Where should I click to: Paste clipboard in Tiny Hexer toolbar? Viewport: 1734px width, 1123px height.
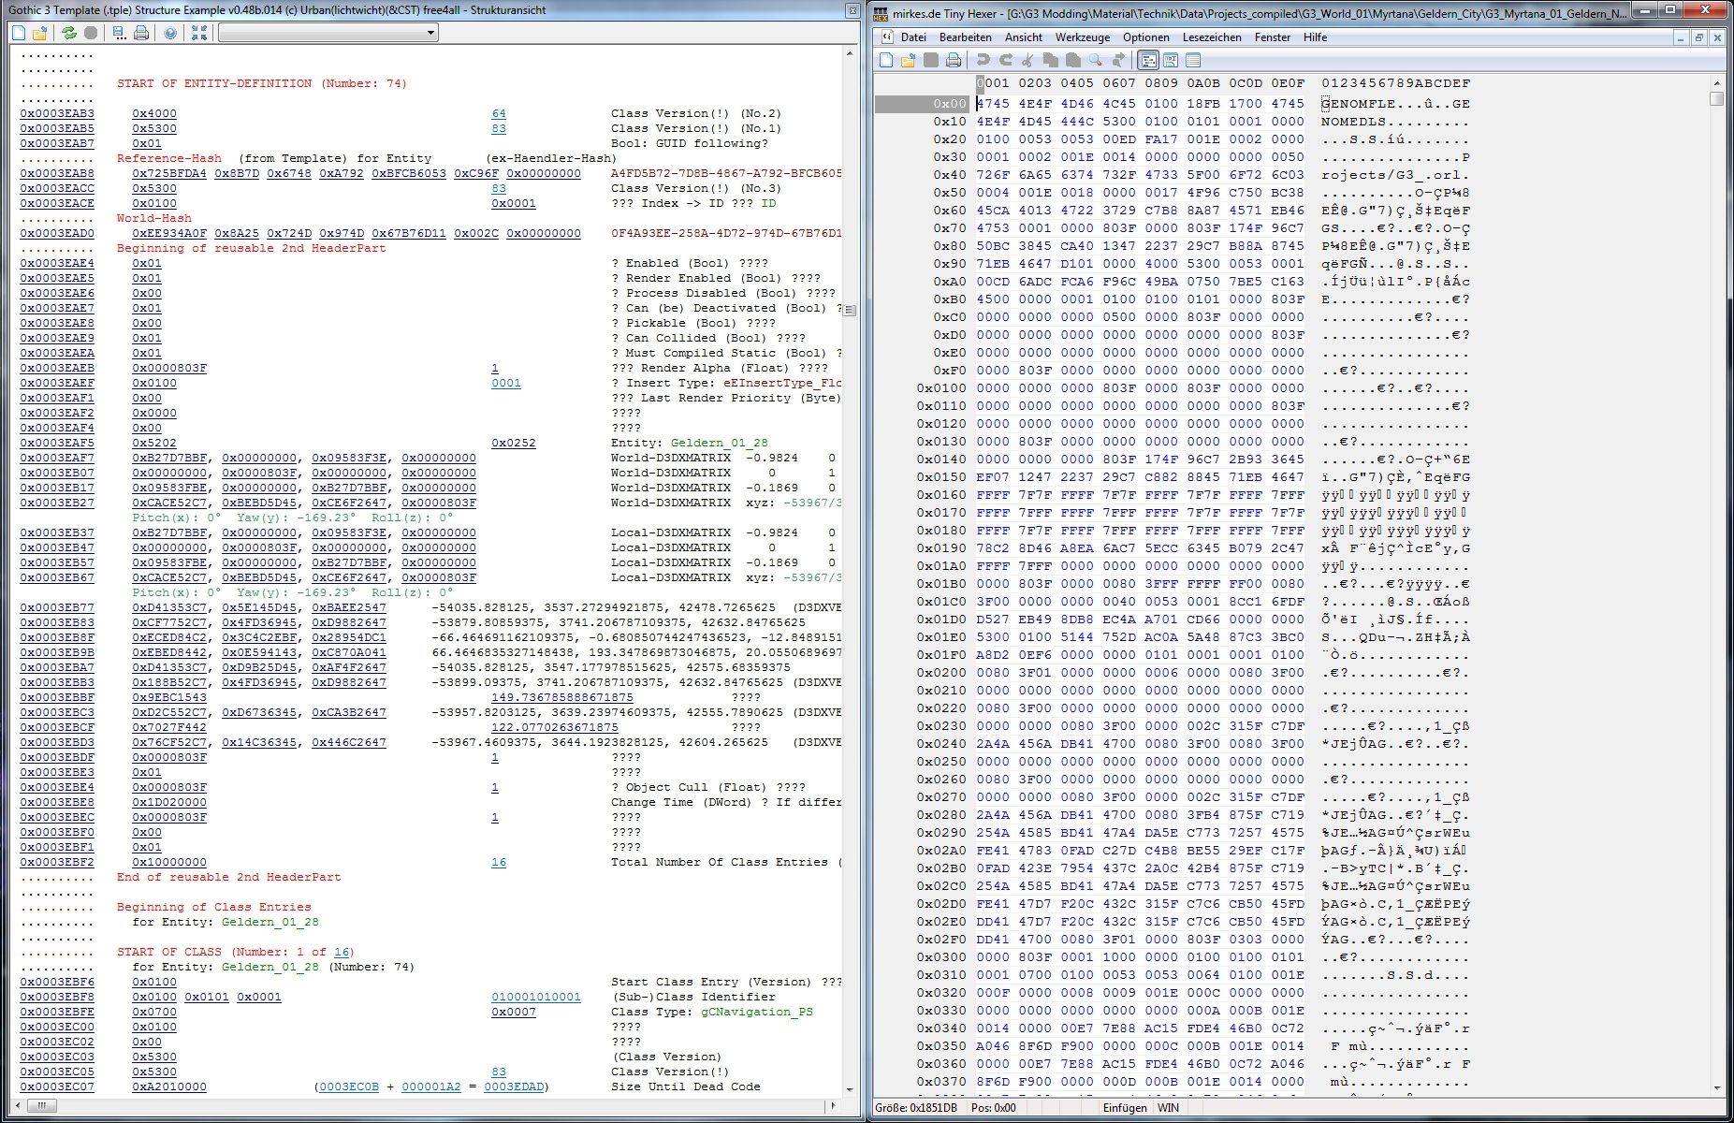pos(1073,61)
